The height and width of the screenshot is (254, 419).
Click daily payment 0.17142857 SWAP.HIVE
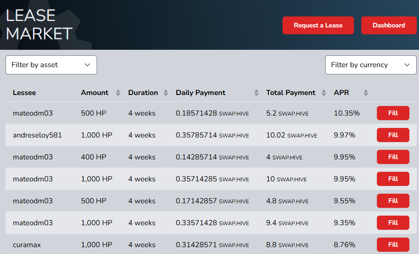point(212,201)
